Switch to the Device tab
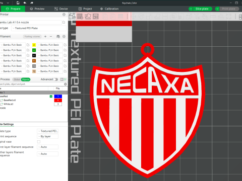The image size is (242, 181). point(61,9)
